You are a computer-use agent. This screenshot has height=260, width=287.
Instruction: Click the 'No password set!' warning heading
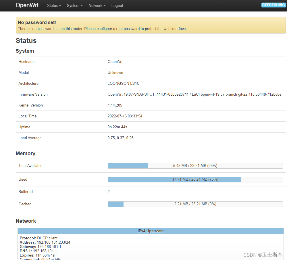click(x=37, y=22)
